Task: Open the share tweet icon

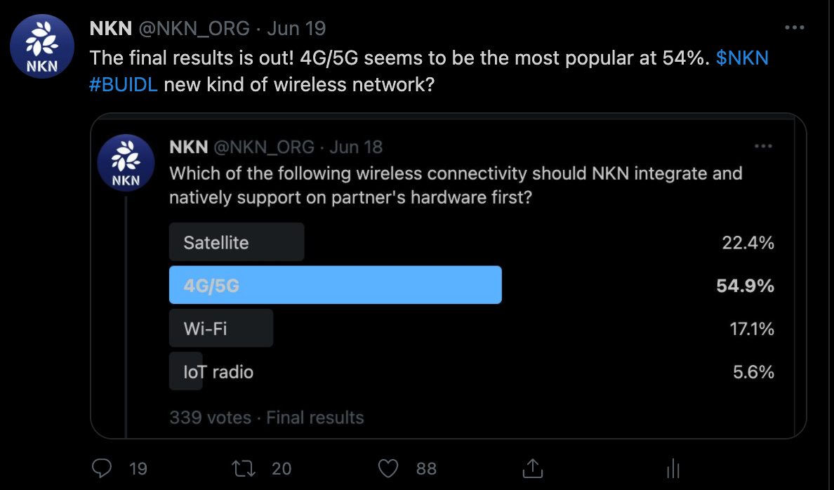Action: (532, 468)
